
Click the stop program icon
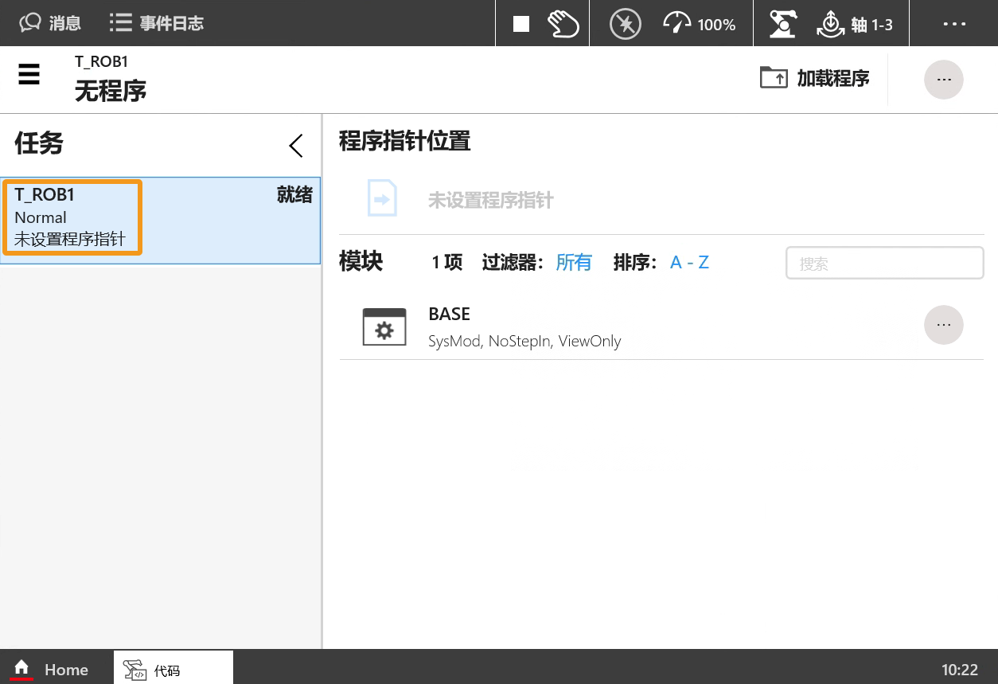[x=521, y=24]
